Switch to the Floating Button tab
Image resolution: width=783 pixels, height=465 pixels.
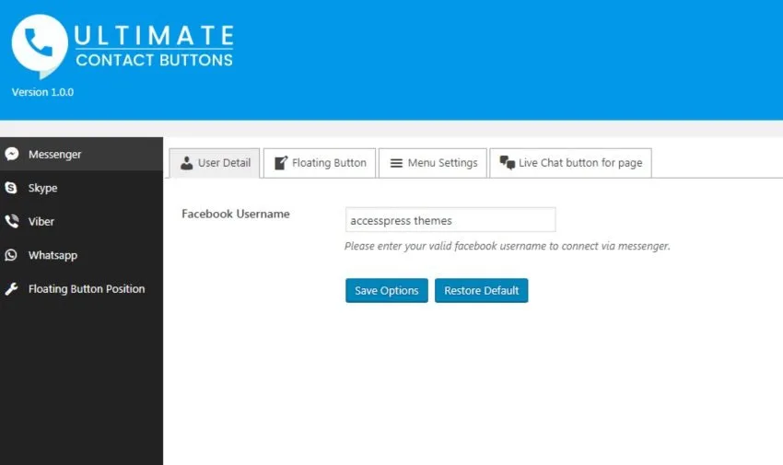coord(320,163)
